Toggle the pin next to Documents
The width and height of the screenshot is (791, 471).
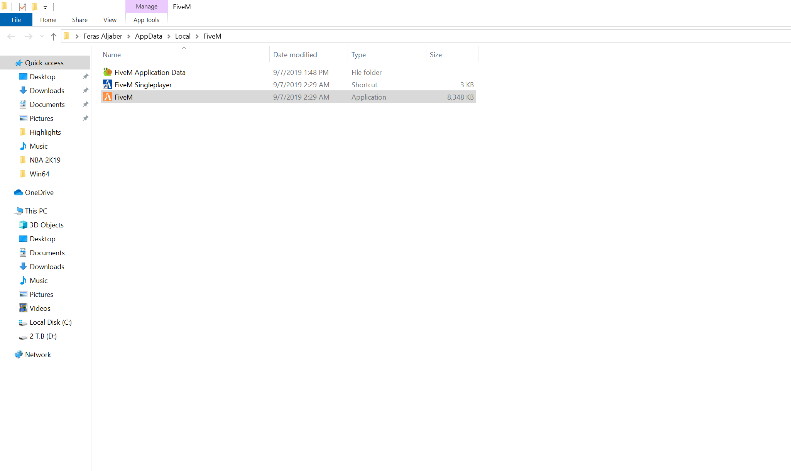pos(86,104)
